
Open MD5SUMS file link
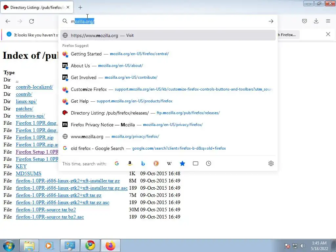coord(29,174)
